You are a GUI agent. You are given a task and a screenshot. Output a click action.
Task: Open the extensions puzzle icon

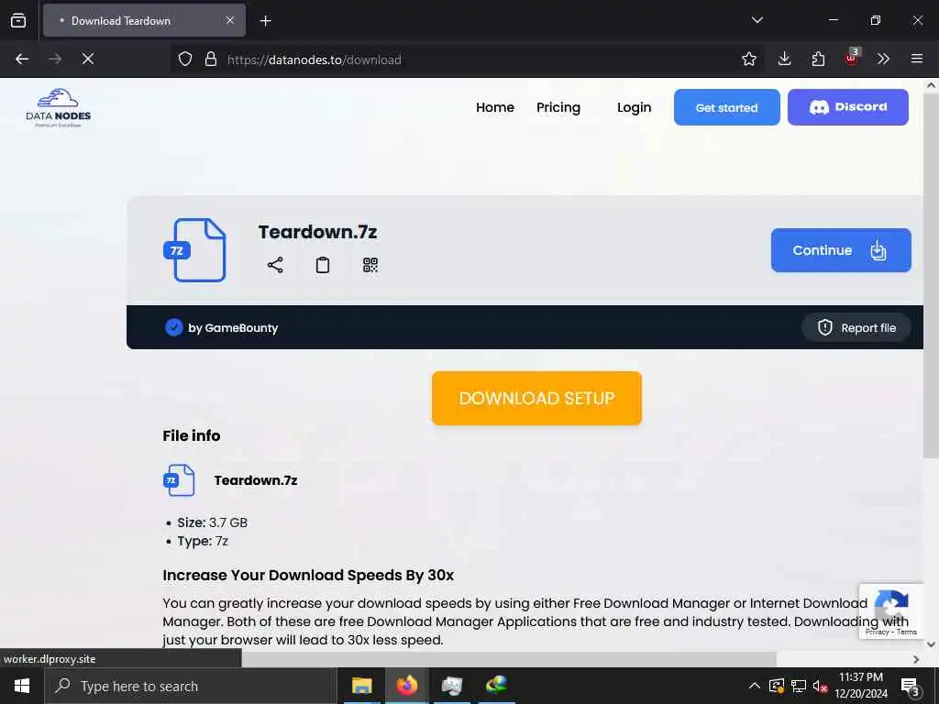pos(818,59)
